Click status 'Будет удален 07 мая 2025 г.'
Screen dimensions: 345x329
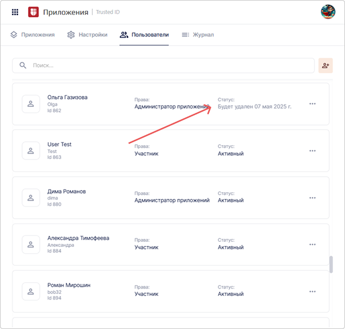[x=254, y=106]
